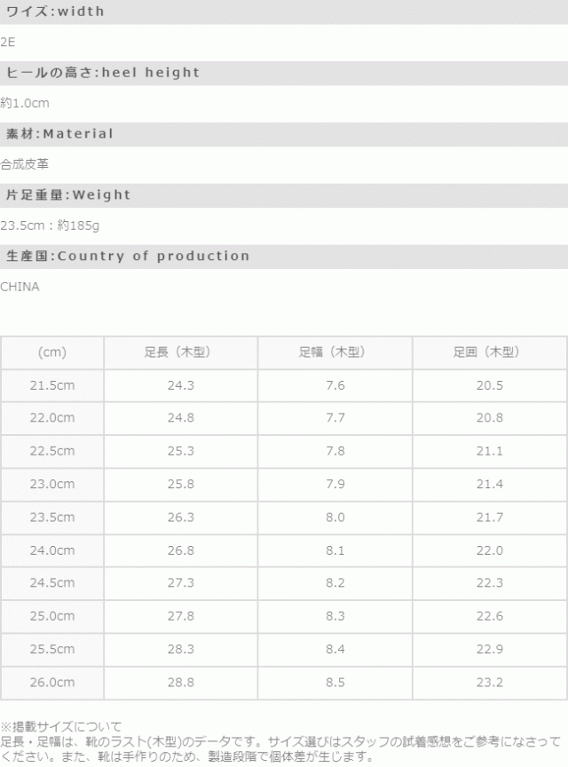
Task: Click the 足長（木型） column header
Action: 181,352
